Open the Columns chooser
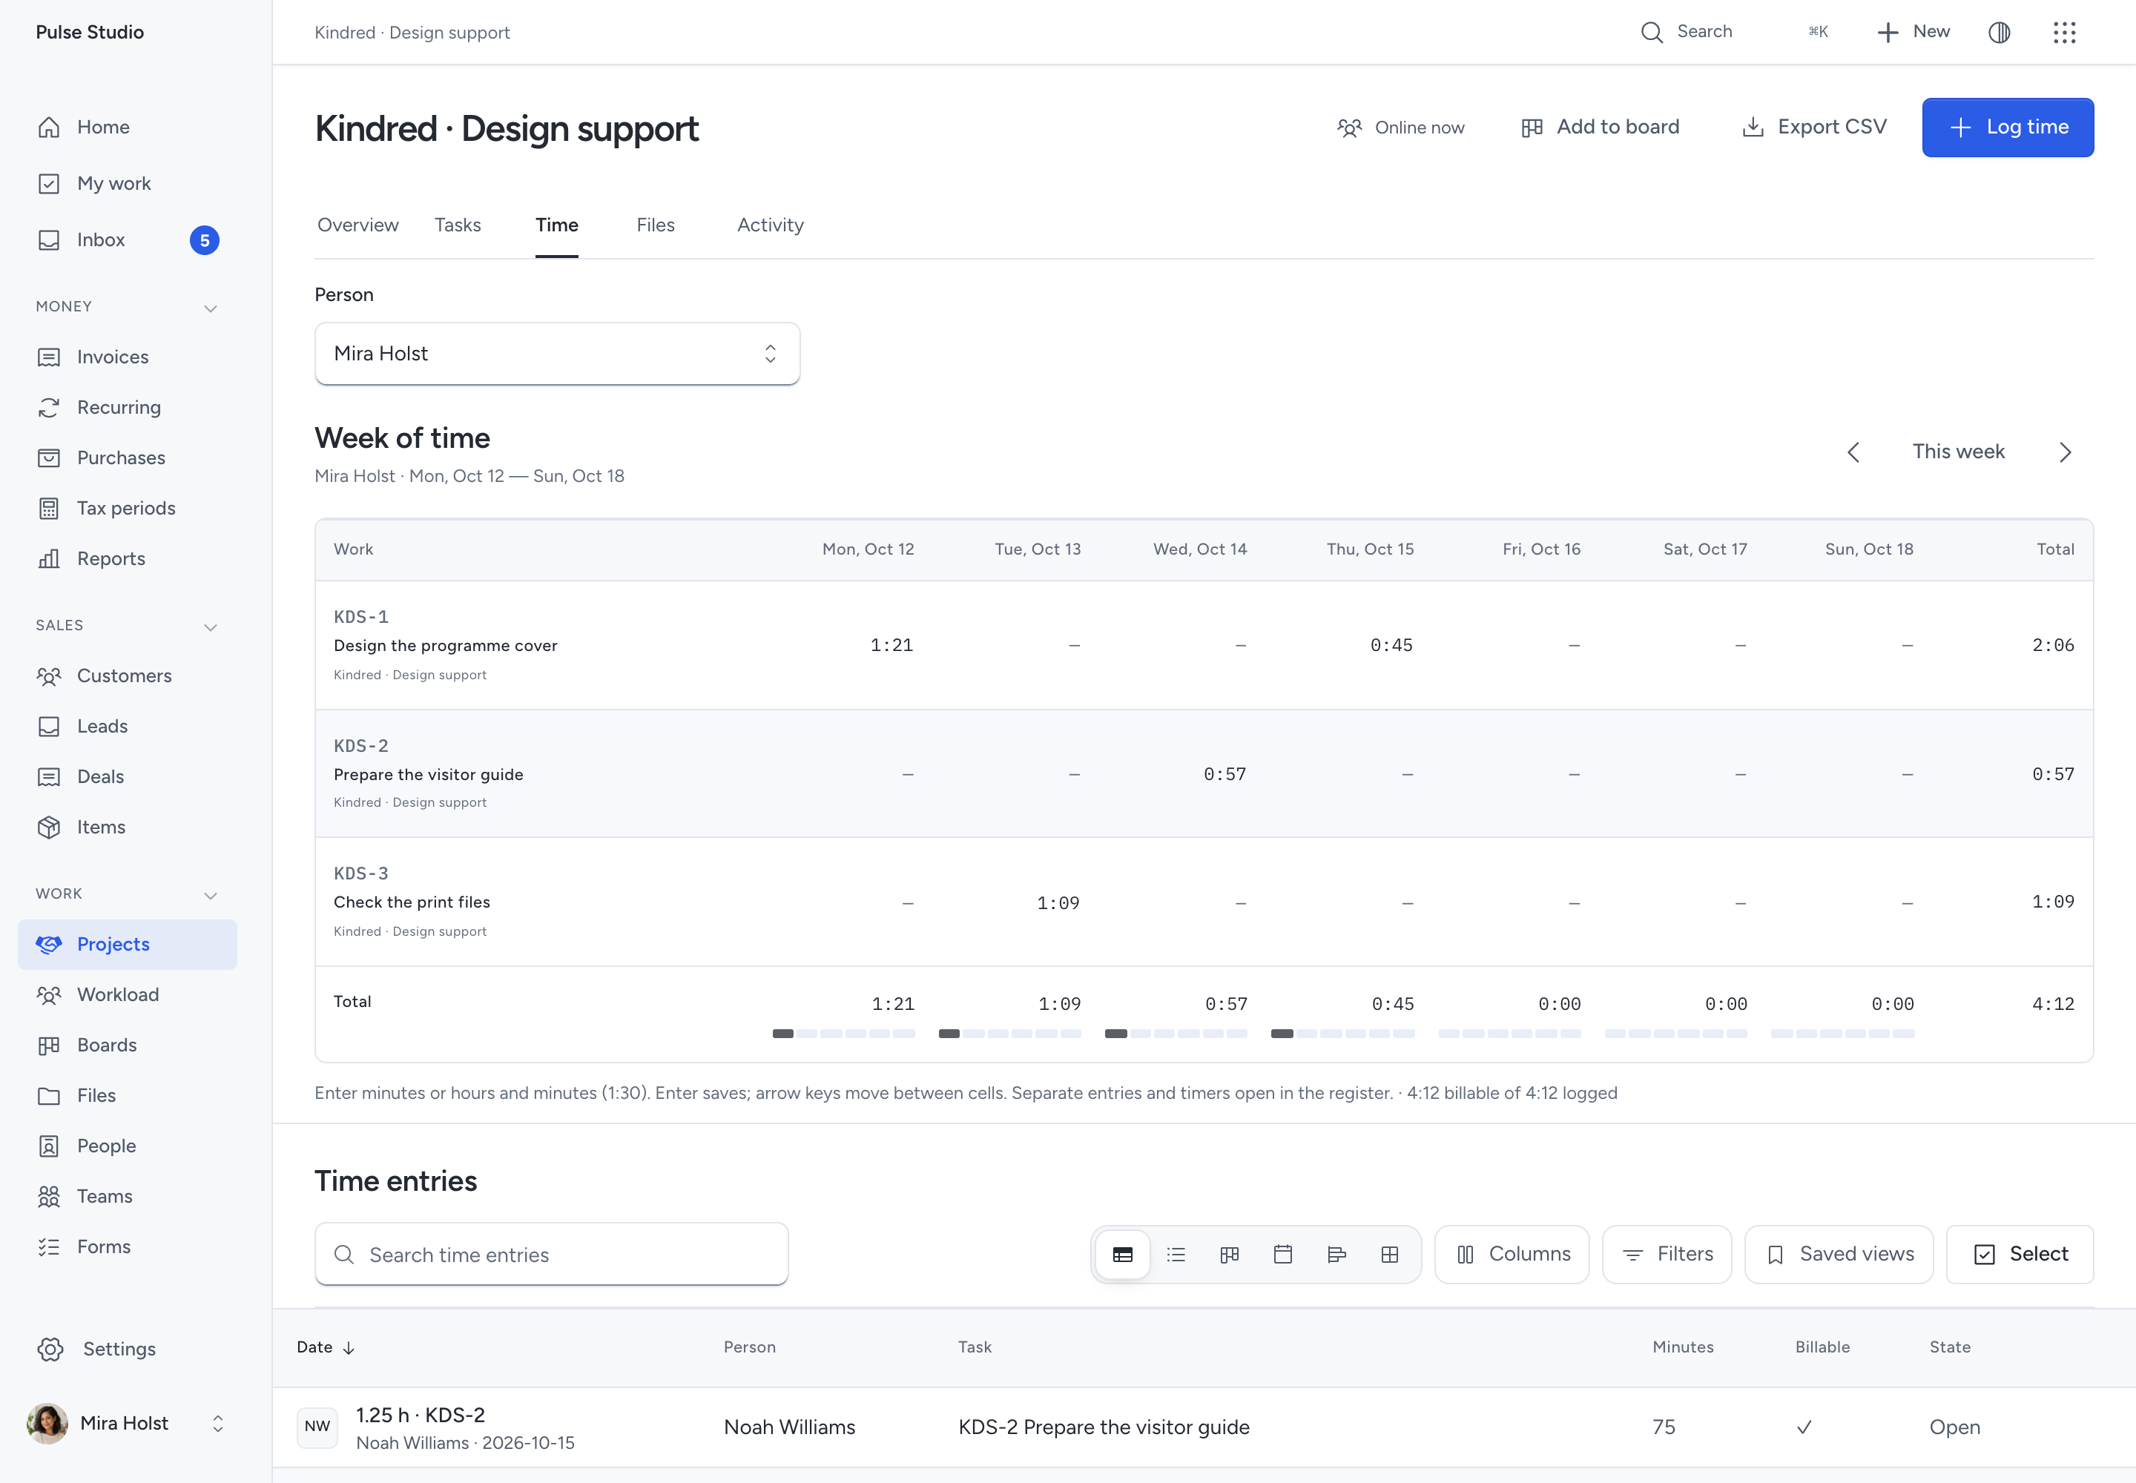 click(x=1512, y=1255)
